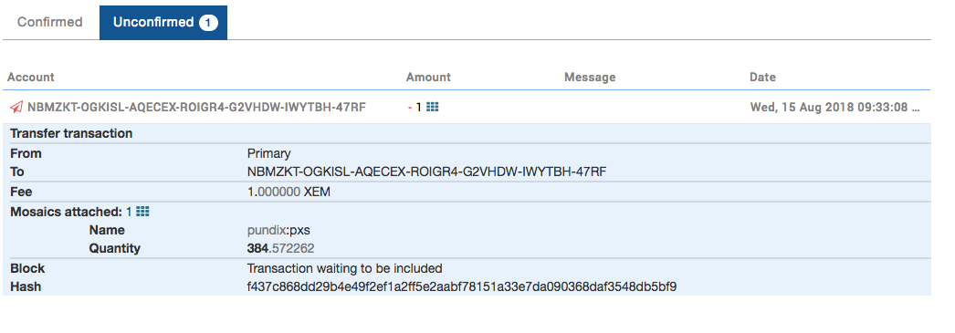The height and width of the screenshot is (333, 955).
Task: Click the recipient address in the To field
Action: click(x=426, y=172)
